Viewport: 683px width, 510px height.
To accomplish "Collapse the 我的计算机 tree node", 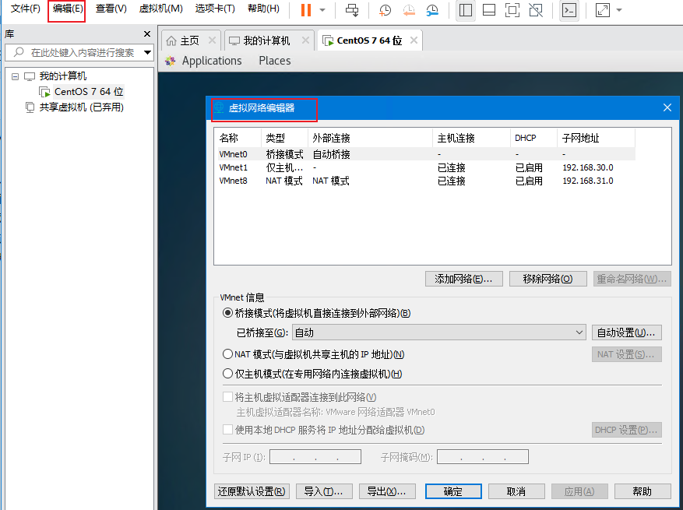I will pyautogui.click(x=15, y=76).
